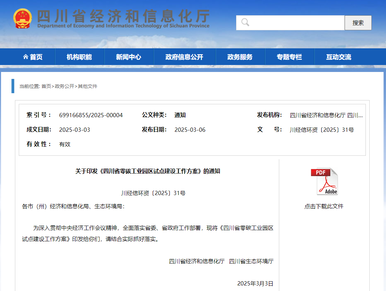The image size is (386, 291).
Task: Select the 政务服务 menu item
Action: [x=240, y=57]
